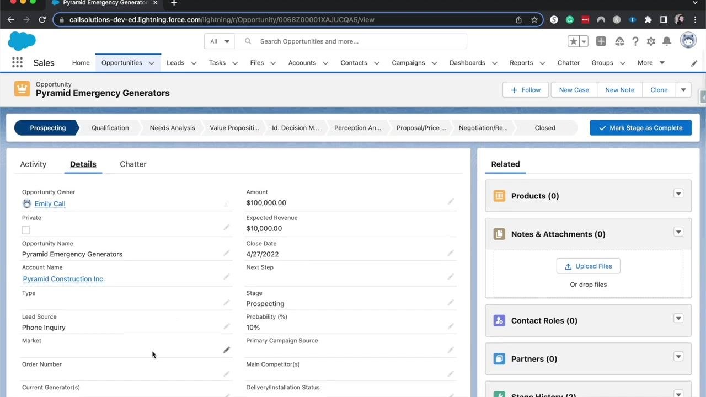Open the Emily Call owner link
The image size is (706, 397).
click(50, 203)
